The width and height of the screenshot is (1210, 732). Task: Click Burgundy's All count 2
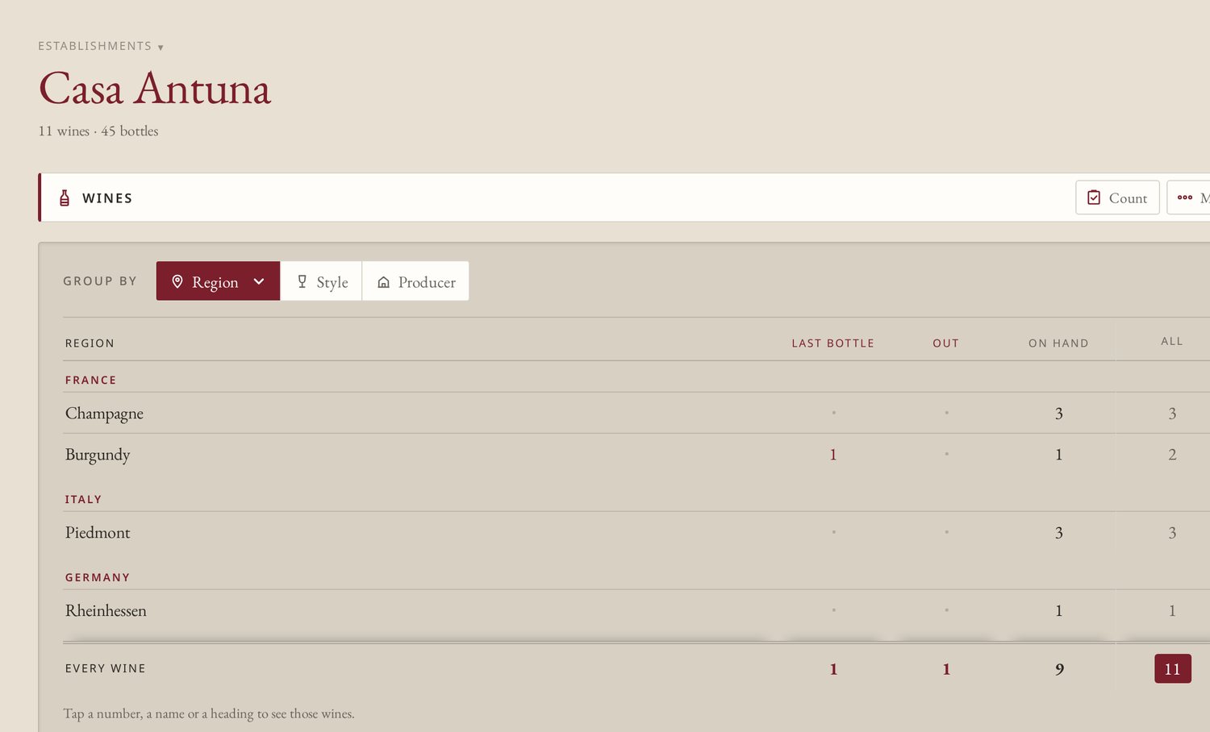(x=1172, y=455)
